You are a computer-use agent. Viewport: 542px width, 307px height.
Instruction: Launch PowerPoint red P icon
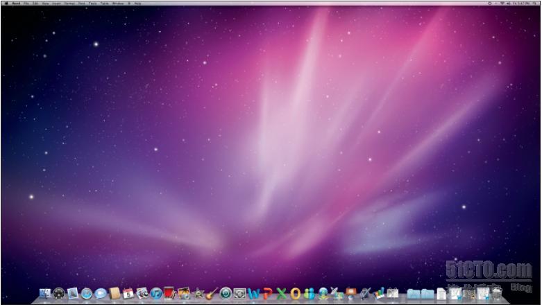(268, 294)
